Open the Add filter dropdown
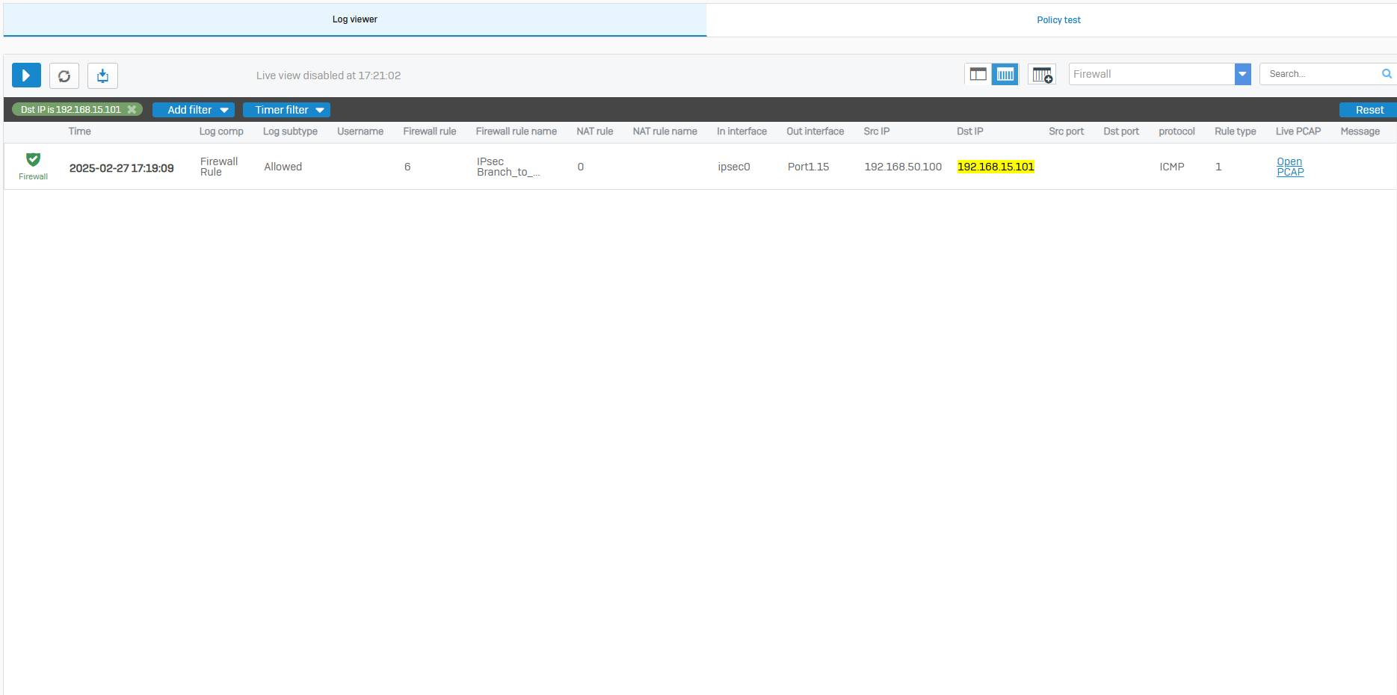Screen dimensions: 1397x695 (194, 110)
